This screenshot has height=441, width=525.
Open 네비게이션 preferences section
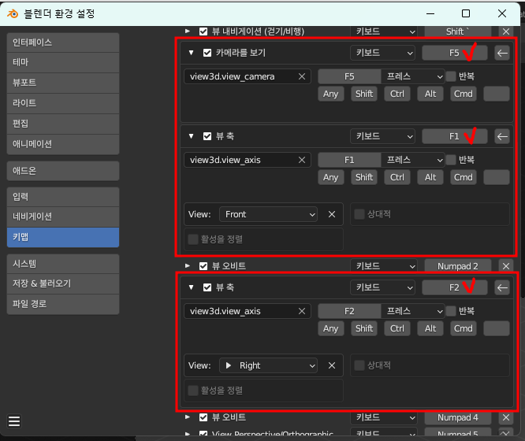(x=63, y=217)
